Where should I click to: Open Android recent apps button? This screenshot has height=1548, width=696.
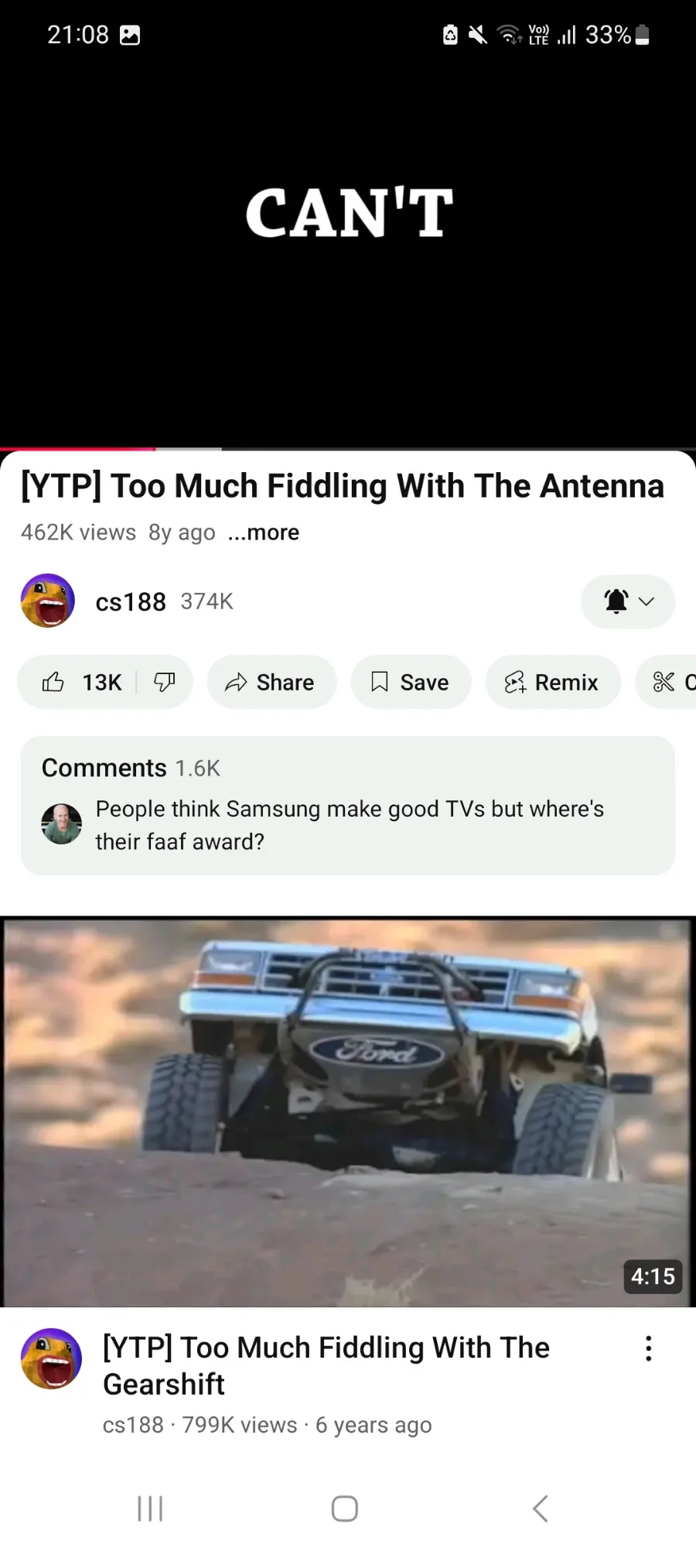[x=150, y=1509]
